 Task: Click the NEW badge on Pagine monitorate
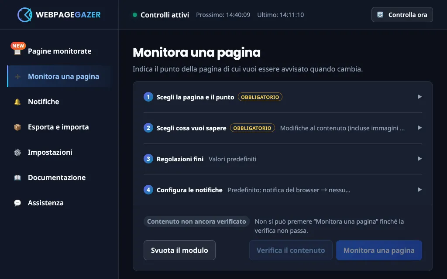tap(18, 45)
